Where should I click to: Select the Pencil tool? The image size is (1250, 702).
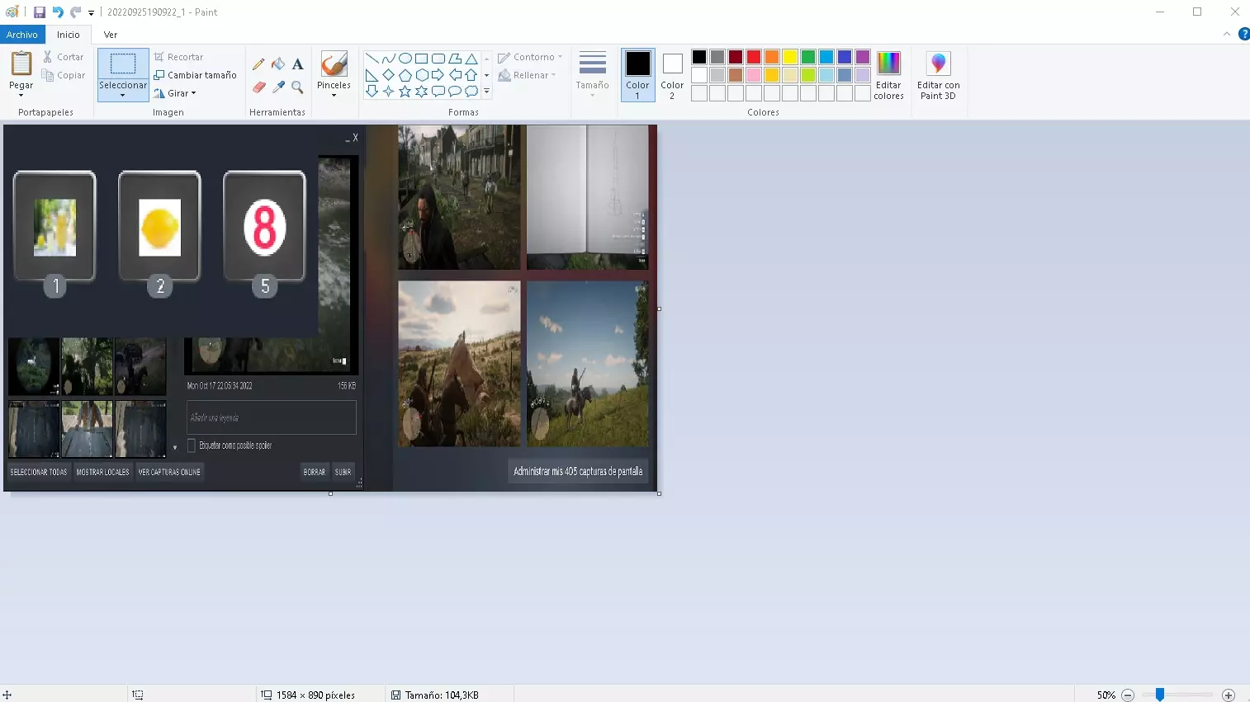(258, 64)
